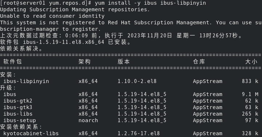Click the 833 k size value
The image size is (262, 137).
pyautogui.click(x=250, y=81)
